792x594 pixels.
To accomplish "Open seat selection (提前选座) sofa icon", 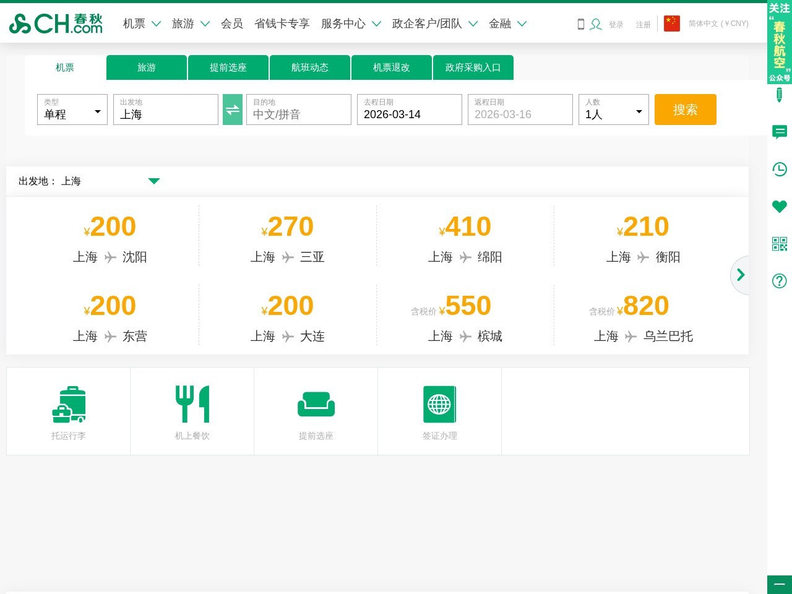I will coord(316,403).
